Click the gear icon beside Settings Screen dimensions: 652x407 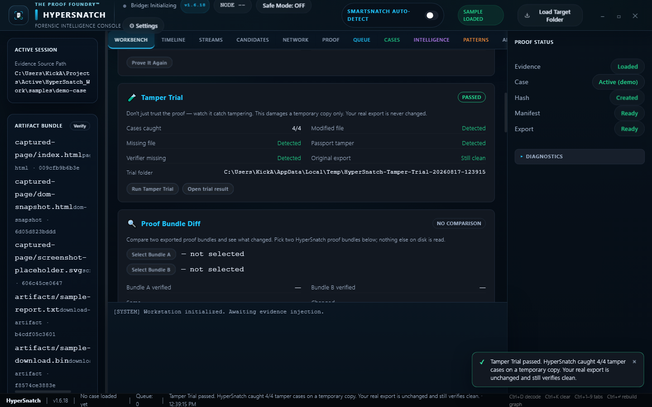(x=132, y=26)
